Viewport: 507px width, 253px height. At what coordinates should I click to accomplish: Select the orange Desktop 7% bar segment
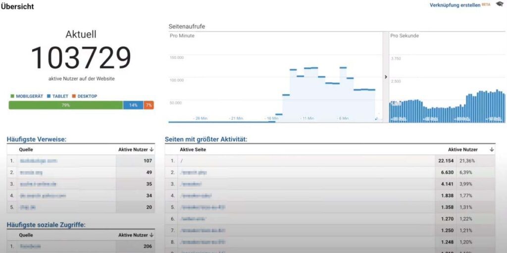(x=149, y=105)
